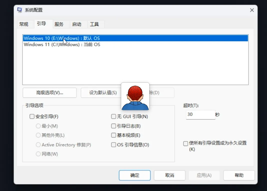
Task: Open help via the 帮助 button
Action: coord(239,175)
